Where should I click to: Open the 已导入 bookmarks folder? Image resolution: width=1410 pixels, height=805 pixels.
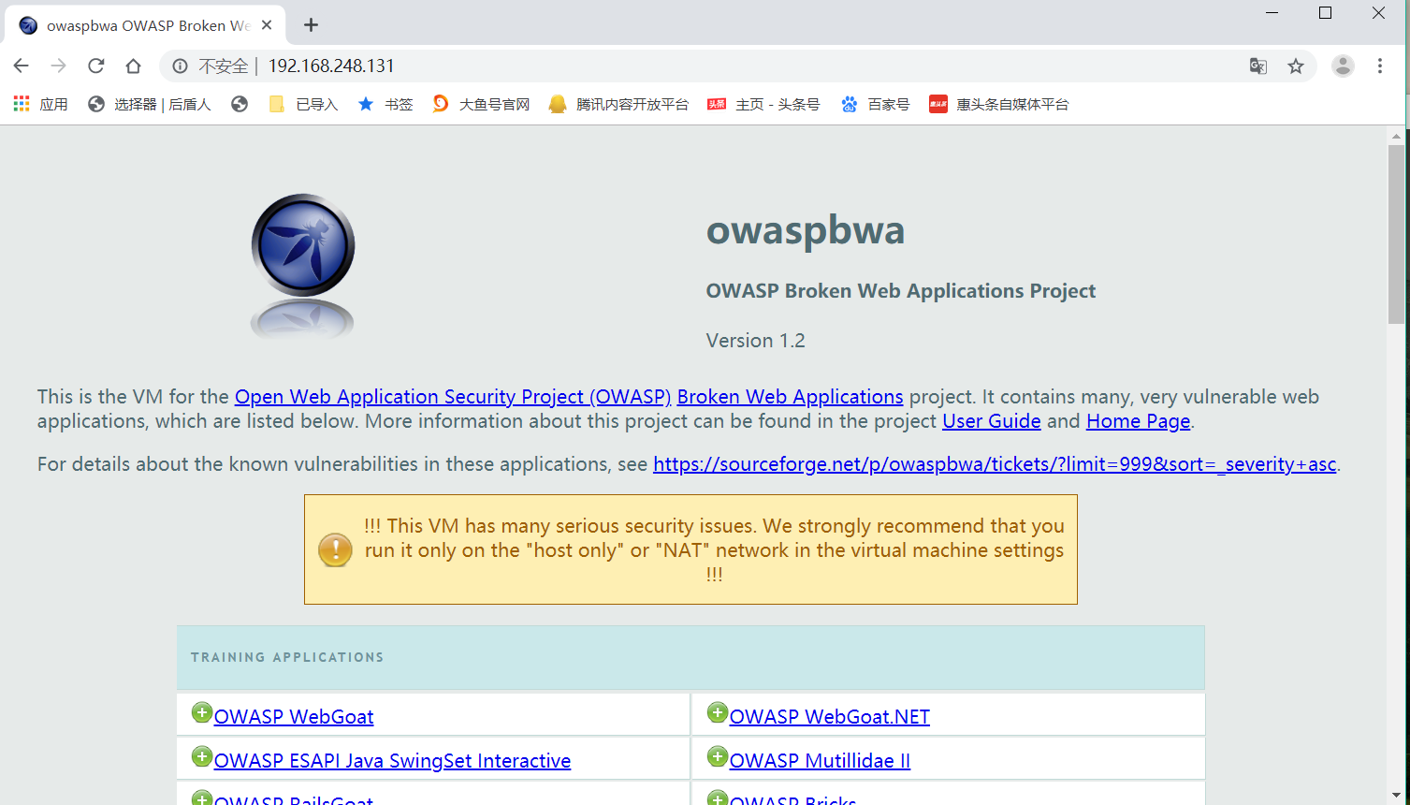(x=303, y=104)
